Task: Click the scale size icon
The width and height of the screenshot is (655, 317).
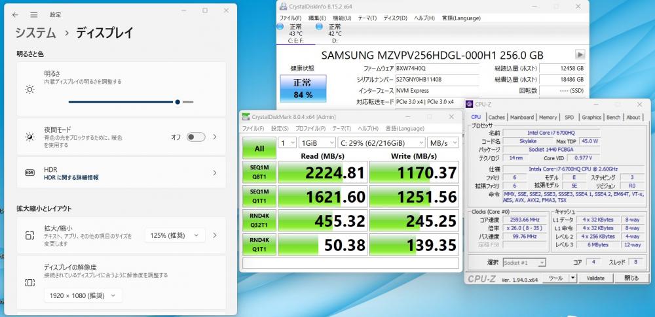Action: tap(29, 235)
